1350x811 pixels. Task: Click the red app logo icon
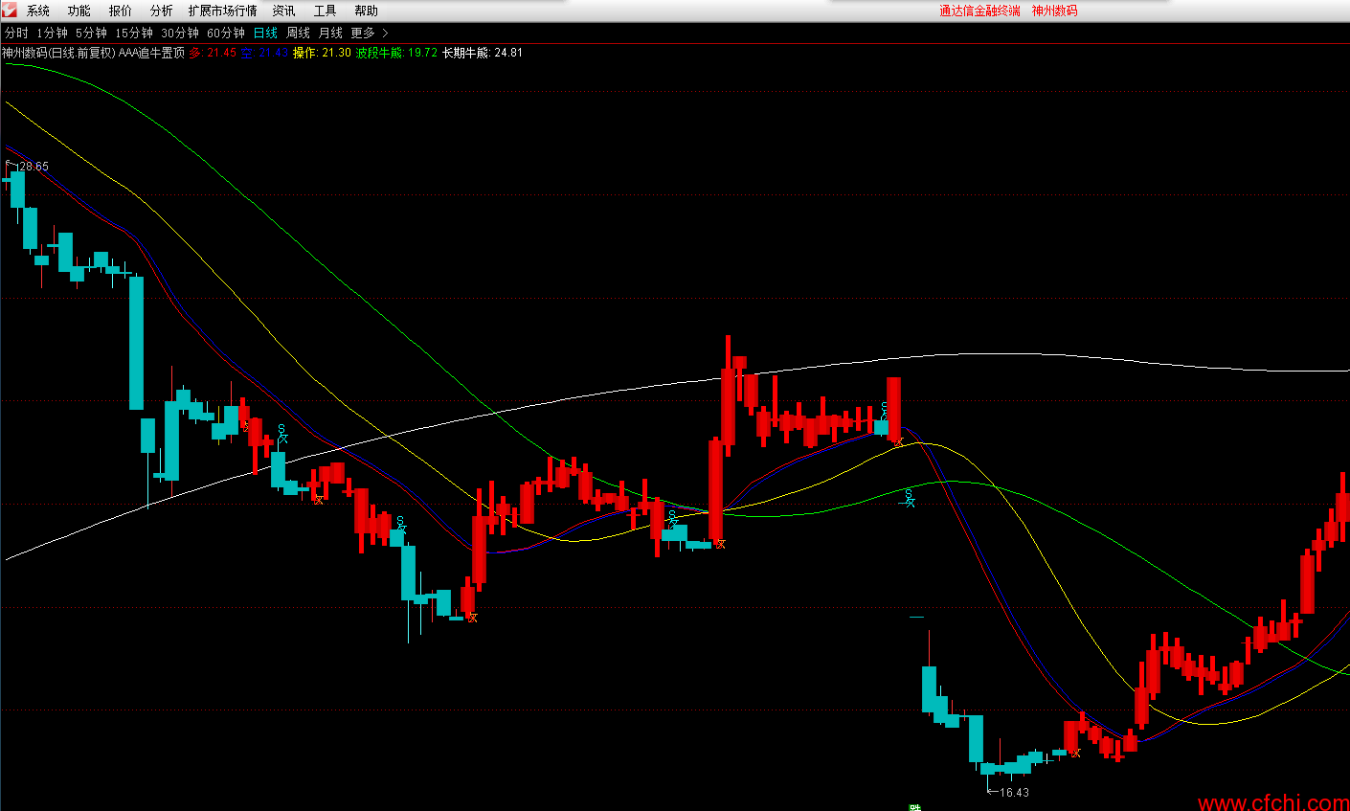click(x=10, y=11)
